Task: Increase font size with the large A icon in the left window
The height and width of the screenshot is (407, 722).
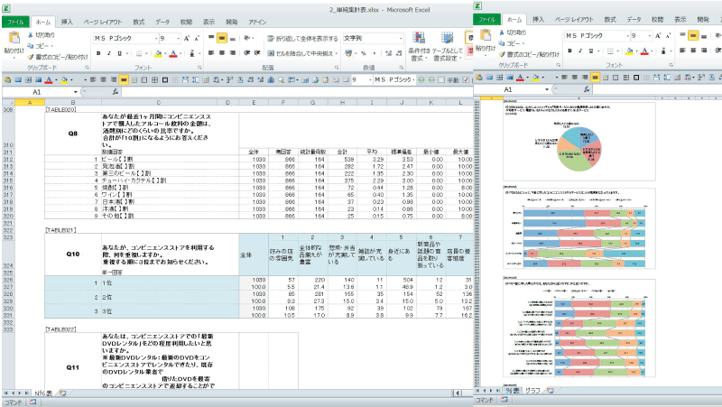Action: tap(187, 38)
